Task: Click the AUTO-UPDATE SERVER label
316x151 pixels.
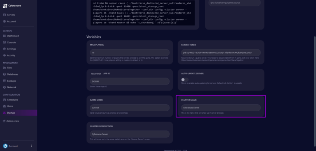Action: point(192,73)
